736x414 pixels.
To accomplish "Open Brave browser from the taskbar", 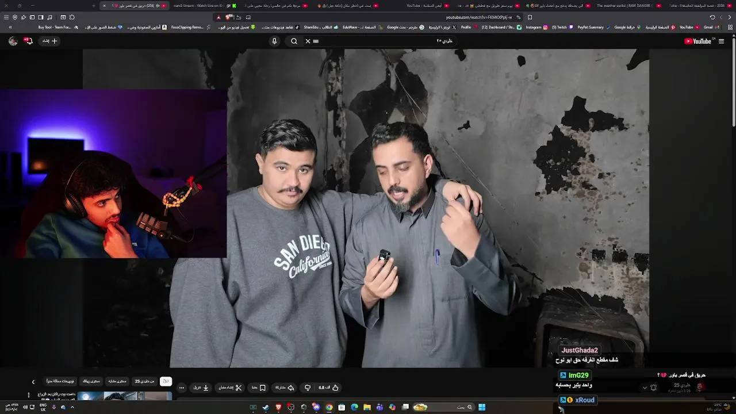I will [278, 407].
